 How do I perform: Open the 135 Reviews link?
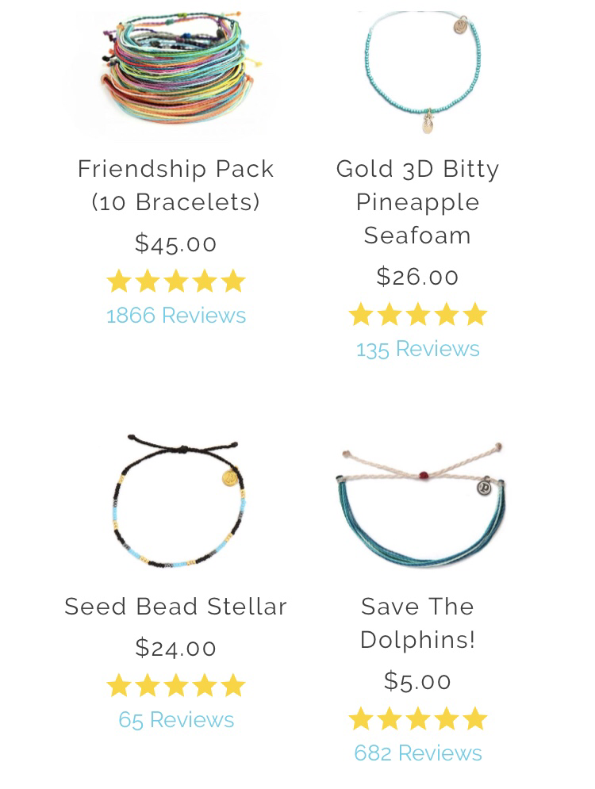coord(418,349)
